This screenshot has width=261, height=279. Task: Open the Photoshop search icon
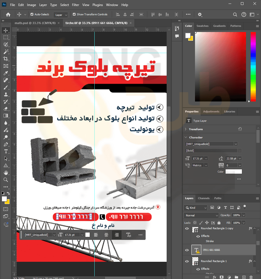(x=235, y=14)
